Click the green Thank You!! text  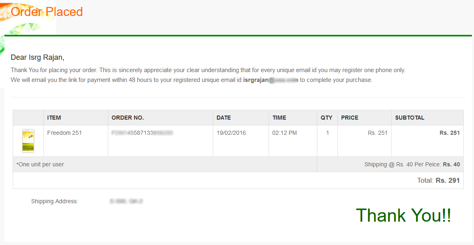(x=403, y=216)
